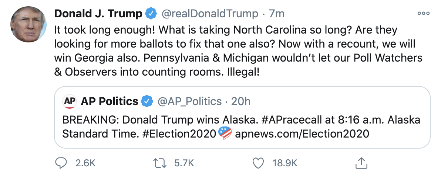Visit the apnews.com/Election2020 link
Screen dimensions: 441x177
302,133
